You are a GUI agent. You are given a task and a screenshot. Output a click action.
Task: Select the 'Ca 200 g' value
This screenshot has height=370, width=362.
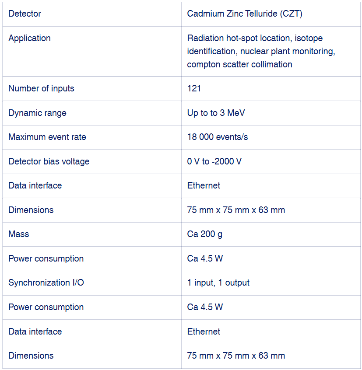[204, 234]
